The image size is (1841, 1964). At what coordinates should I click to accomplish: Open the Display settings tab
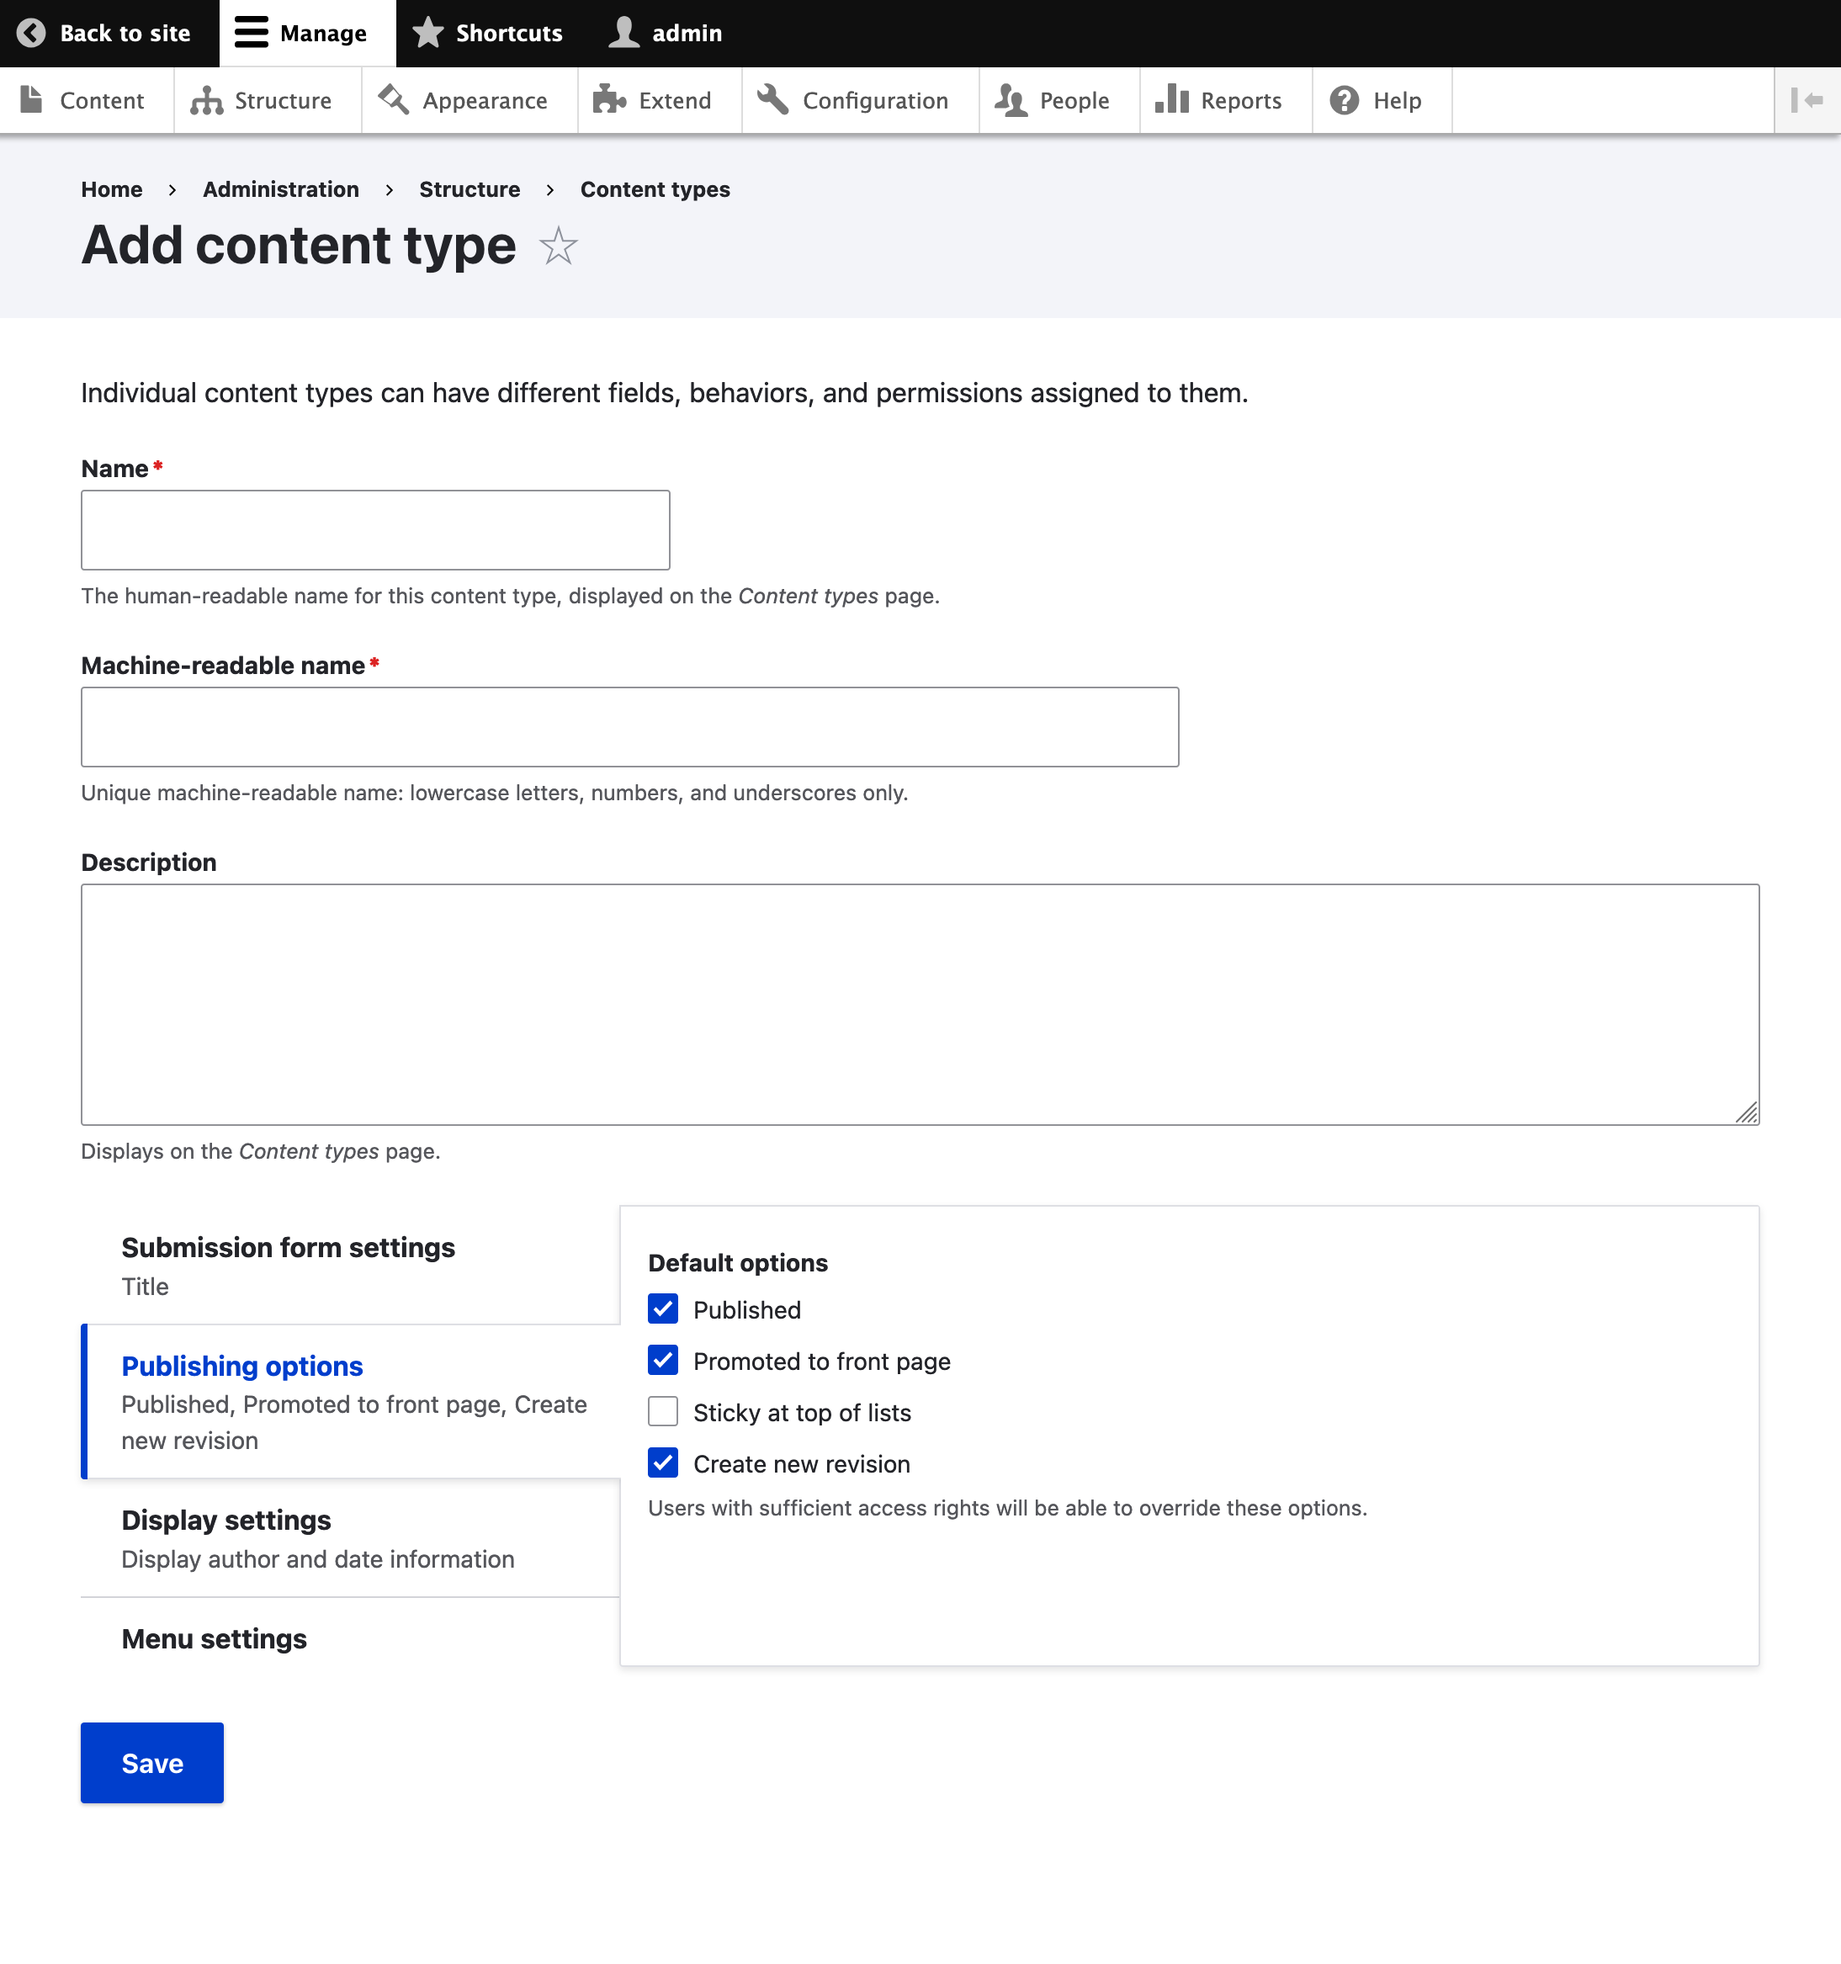tap(351, 1537)
